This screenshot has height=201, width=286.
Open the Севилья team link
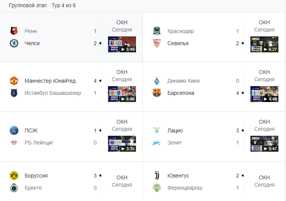[178, 43]
